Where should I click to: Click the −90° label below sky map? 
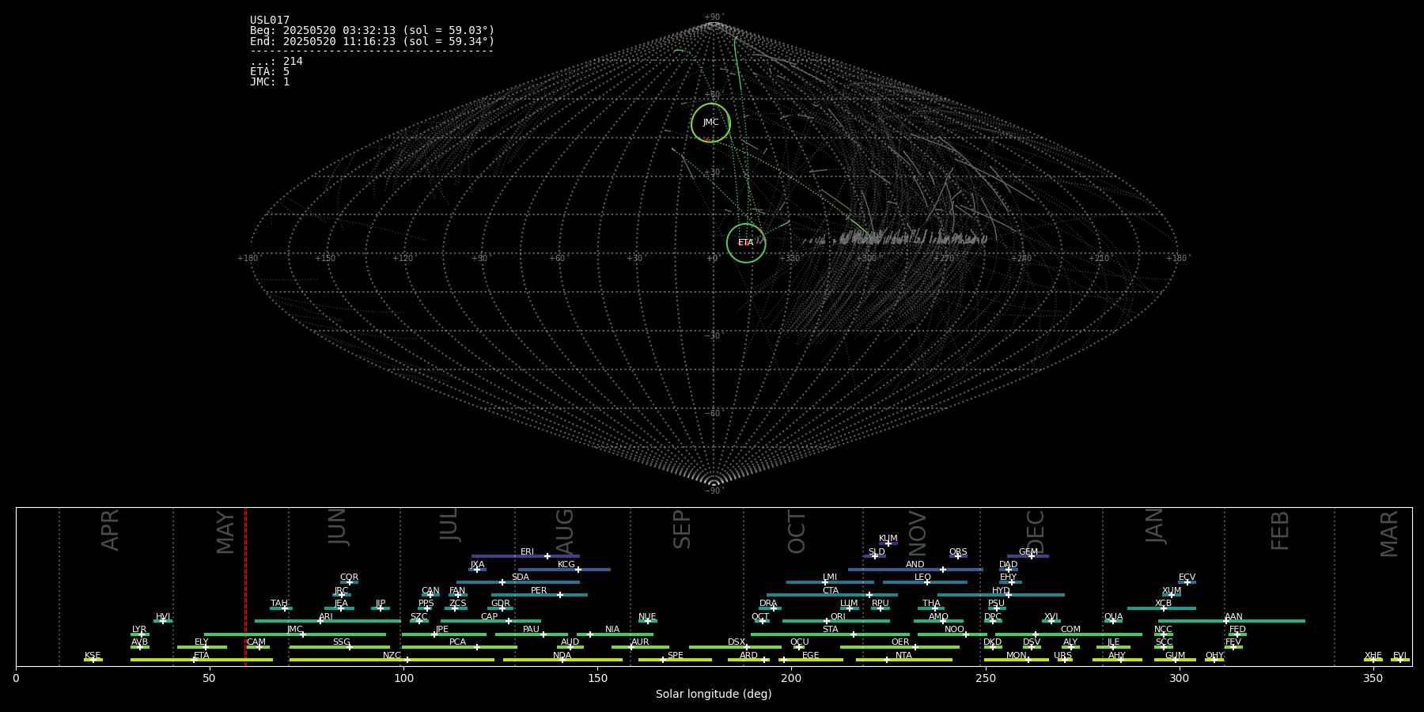(x=714, y=491)
